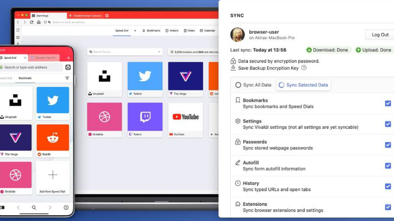Open mobile tab switcher icon
Viewport: 394px width, 221px height.
(66, 207)
